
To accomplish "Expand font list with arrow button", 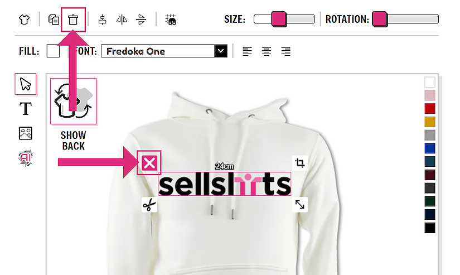I will click(x=221, y=51).
